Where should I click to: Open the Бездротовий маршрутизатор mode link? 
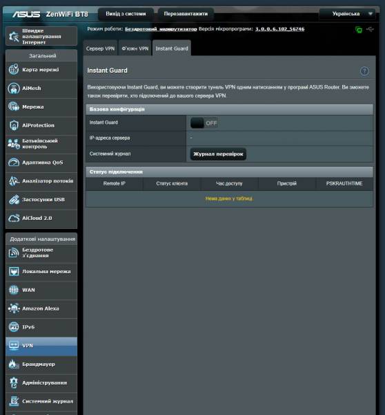pyautogui.click(x=161, y=29)
